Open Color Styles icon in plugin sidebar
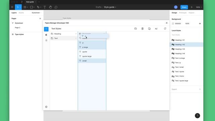Screen dimensions: 215x121 point(46,35)
